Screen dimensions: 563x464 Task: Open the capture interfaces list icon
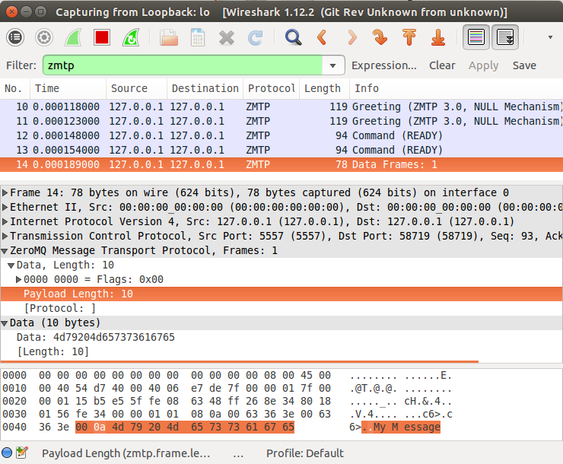(x=15, y=37)
